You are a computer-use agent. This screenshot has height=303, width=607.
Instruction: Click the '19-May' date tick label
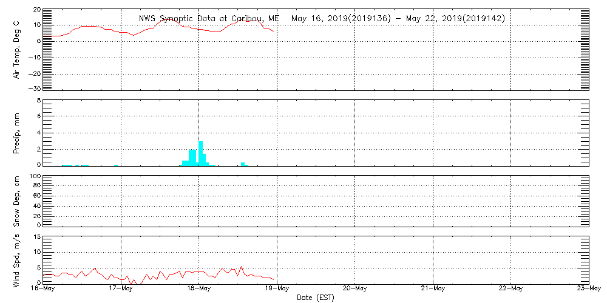coord(277,288)
